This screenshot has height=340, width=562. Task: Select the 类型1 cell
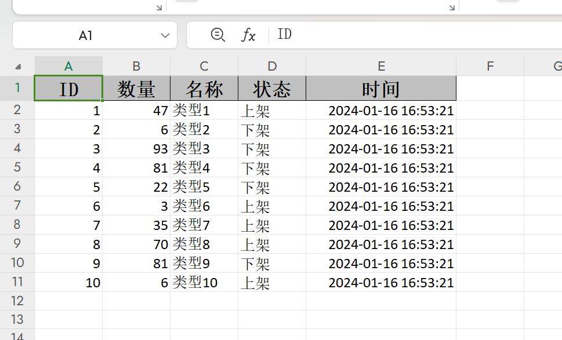204,110
